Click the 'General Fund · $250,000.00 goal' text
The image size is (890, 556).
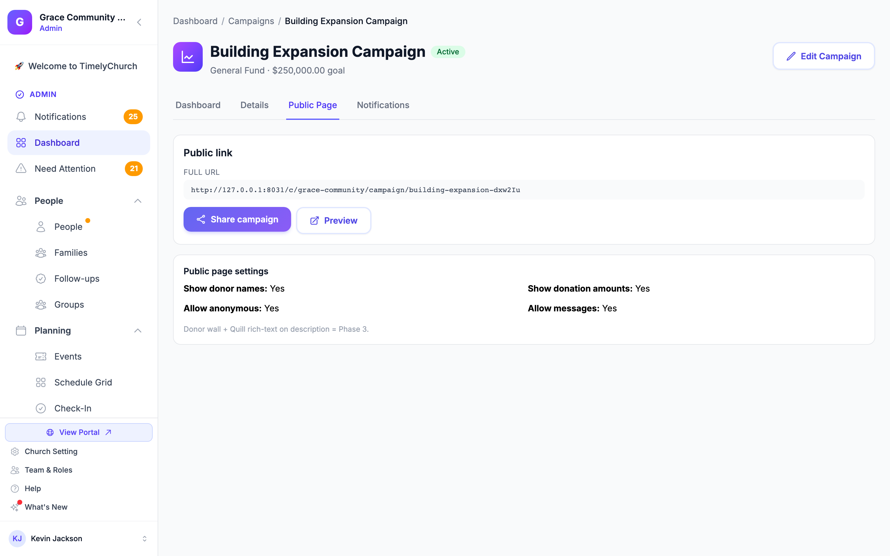[x=277, y=71]
